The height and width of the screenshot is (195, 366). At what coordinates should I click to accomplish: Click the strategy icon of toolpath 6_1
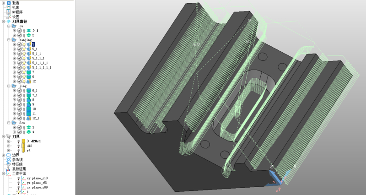[29, 90]
